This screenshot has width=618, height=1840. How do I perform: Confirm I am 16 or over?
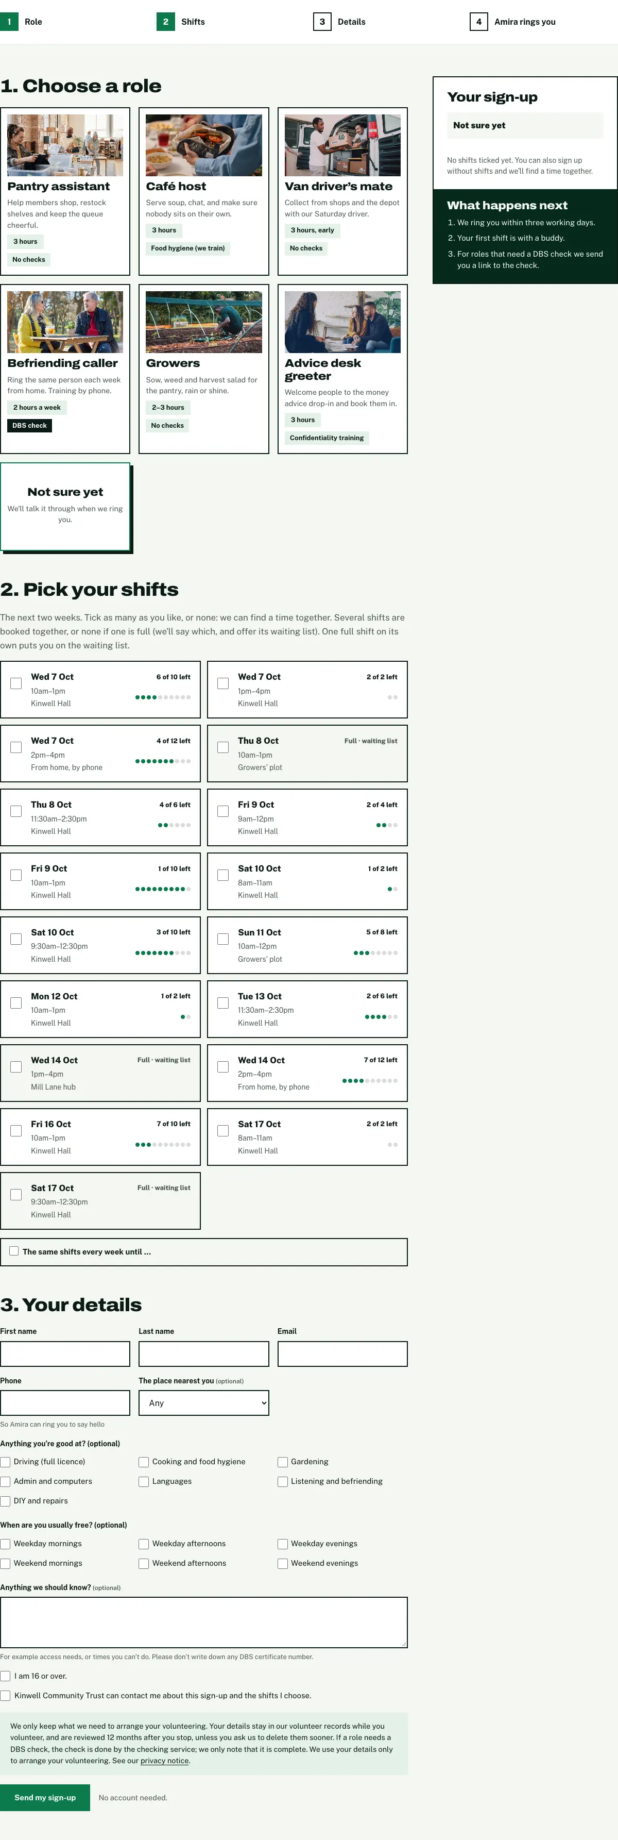[5, 1676]
